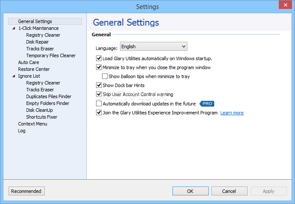The image size is (295, 204).
Task: Go to Context Menu settings
Action: click(x=32, y=124)
